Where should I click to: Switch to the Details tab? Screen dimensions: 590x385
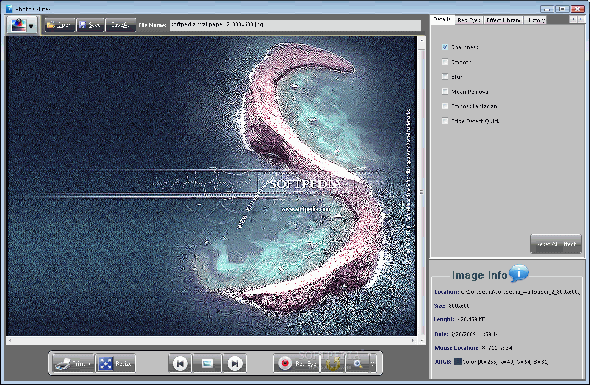(x=442, y=19)
